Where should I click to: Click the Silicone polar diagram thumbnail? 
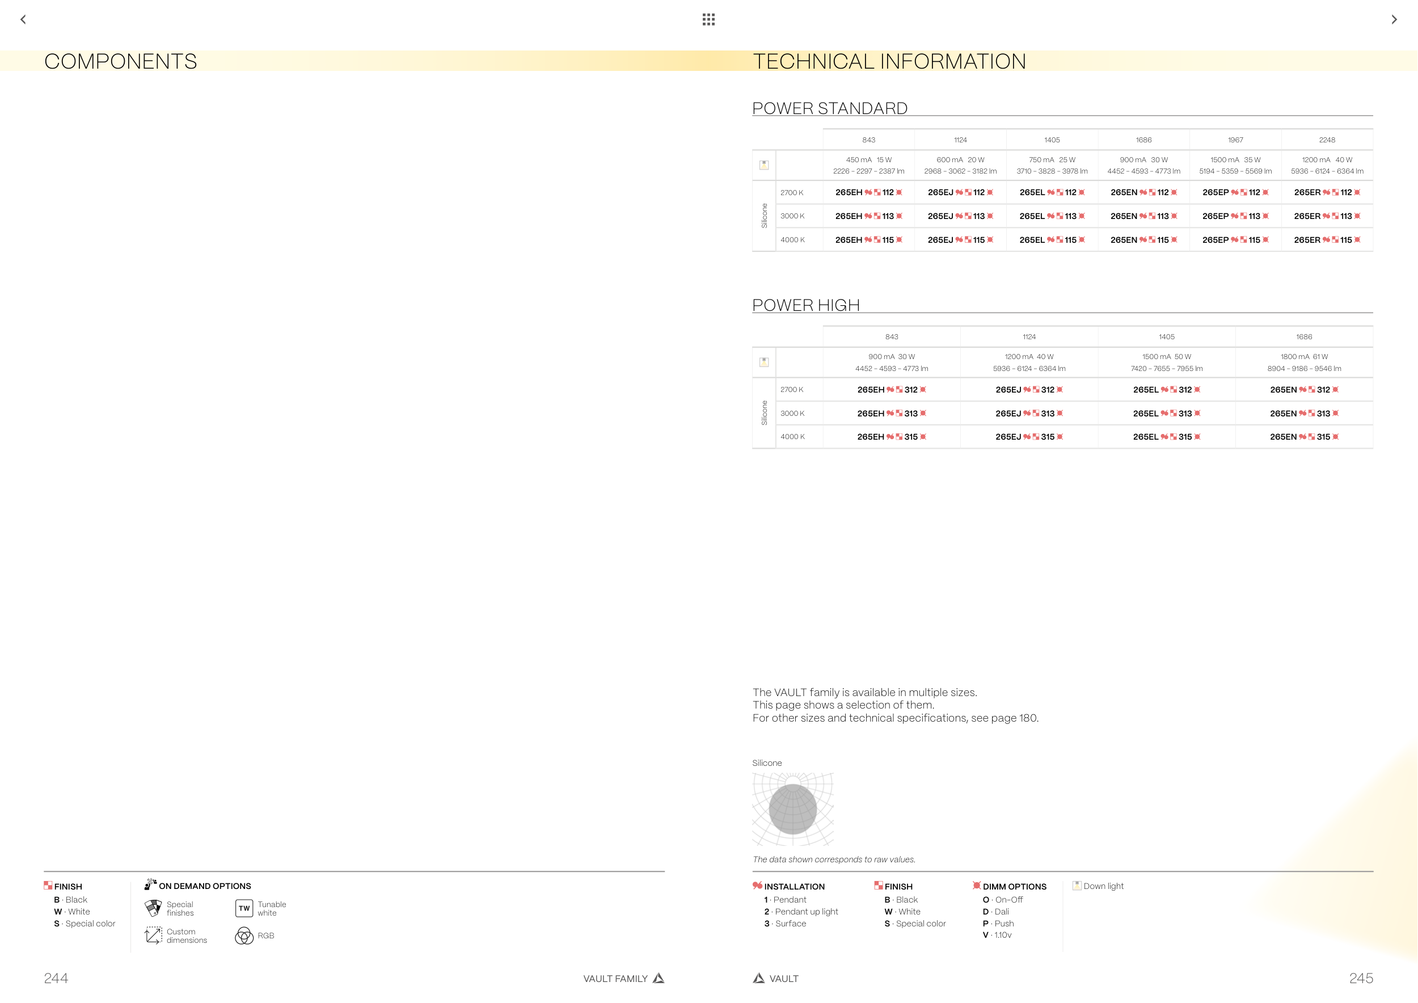tap(792, 808)
